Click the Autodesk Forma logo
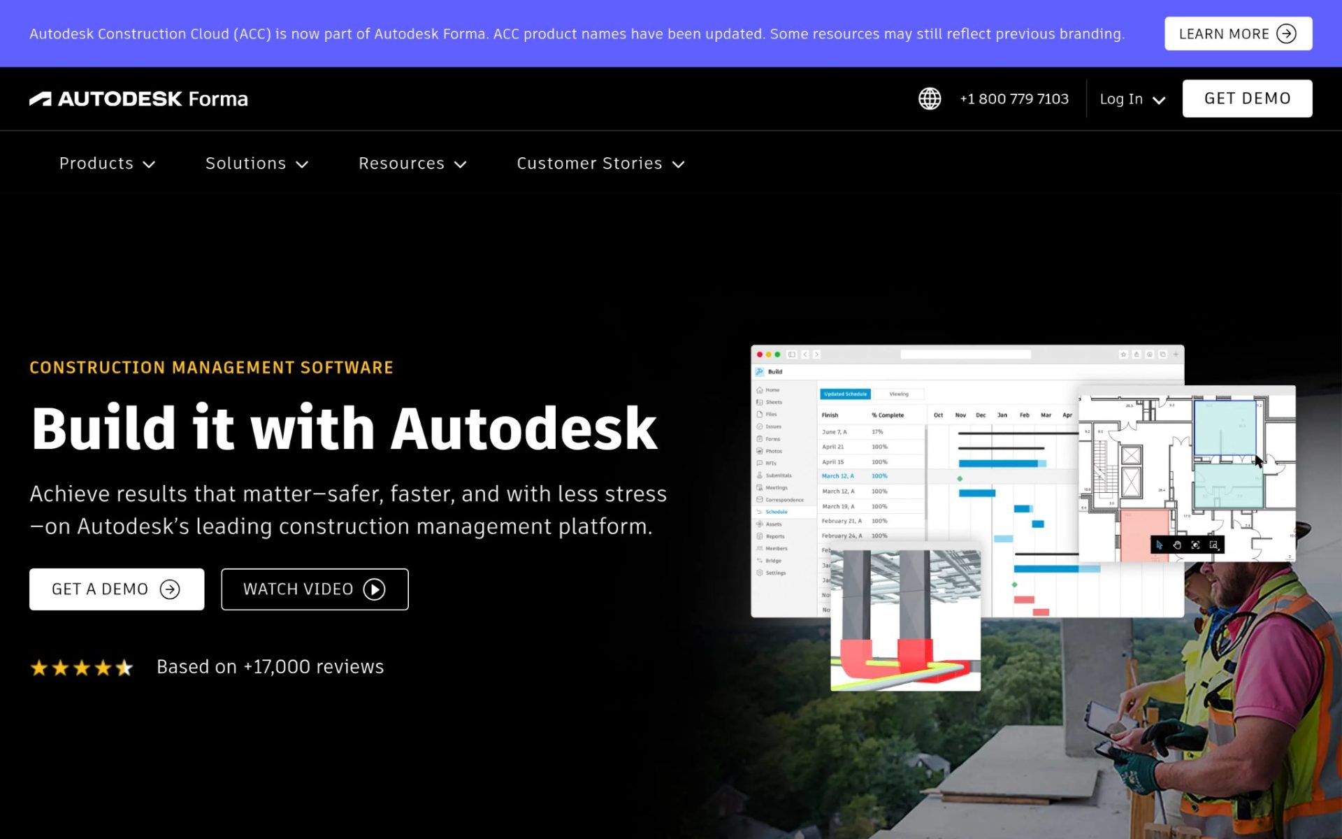This screenshot has height=839, width=1342. 138,99
